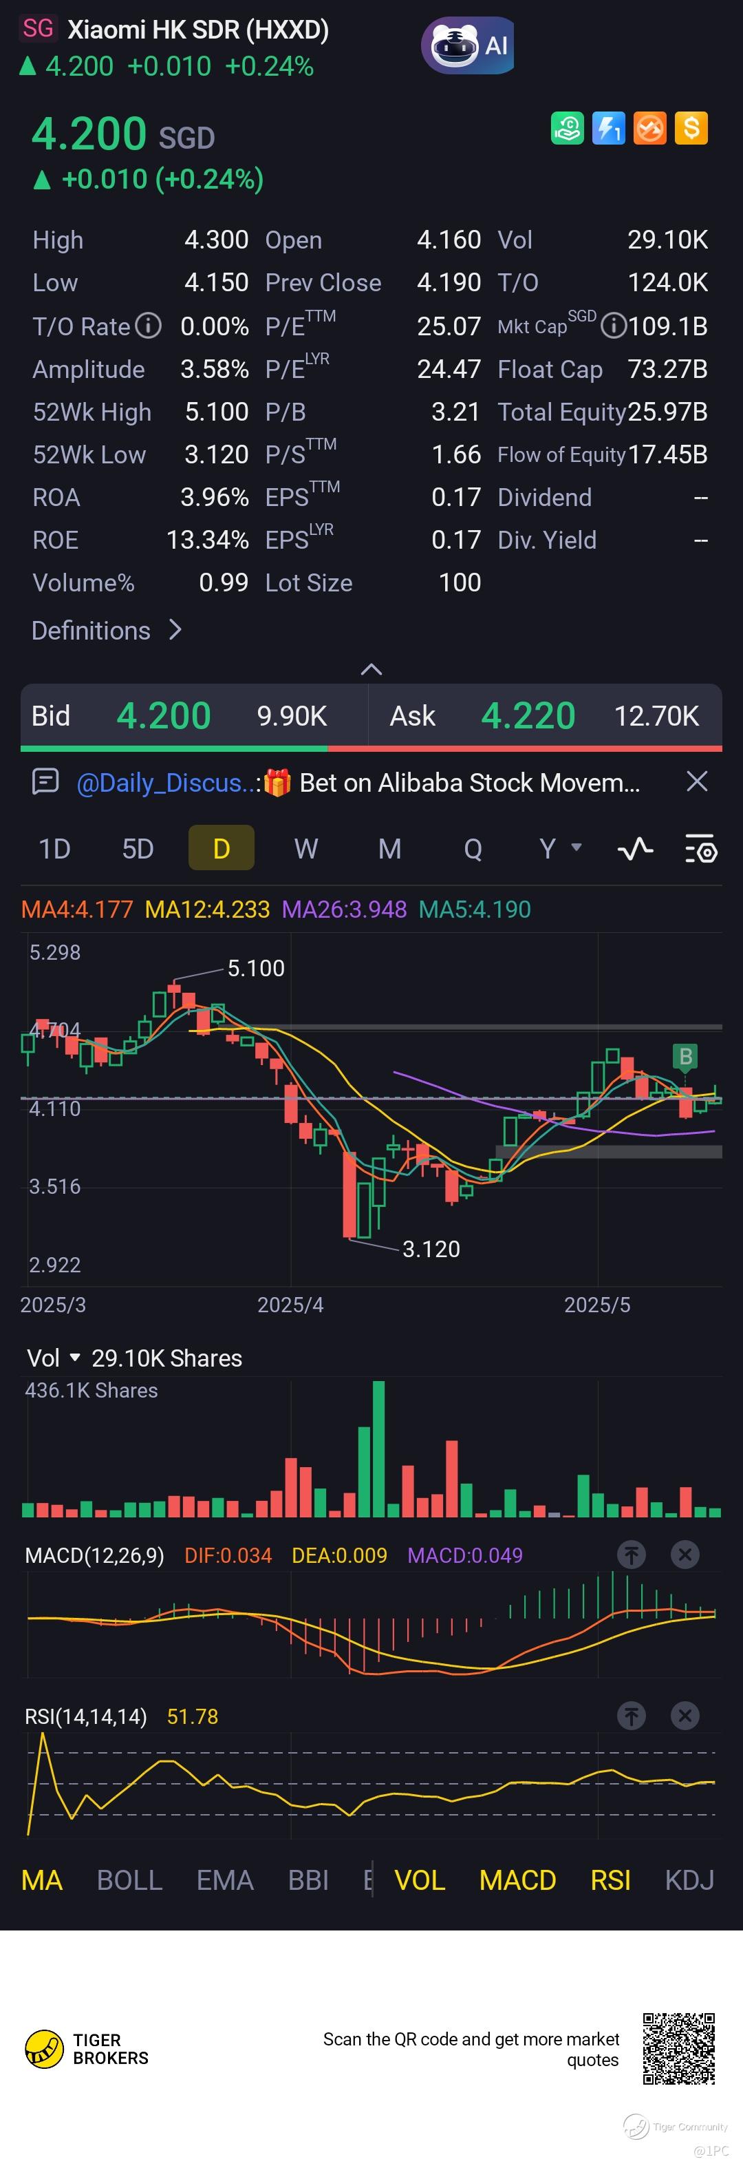The image size is (743, 2168).
Task: Toggle the MA overlay indicator
Action: 42,1880
